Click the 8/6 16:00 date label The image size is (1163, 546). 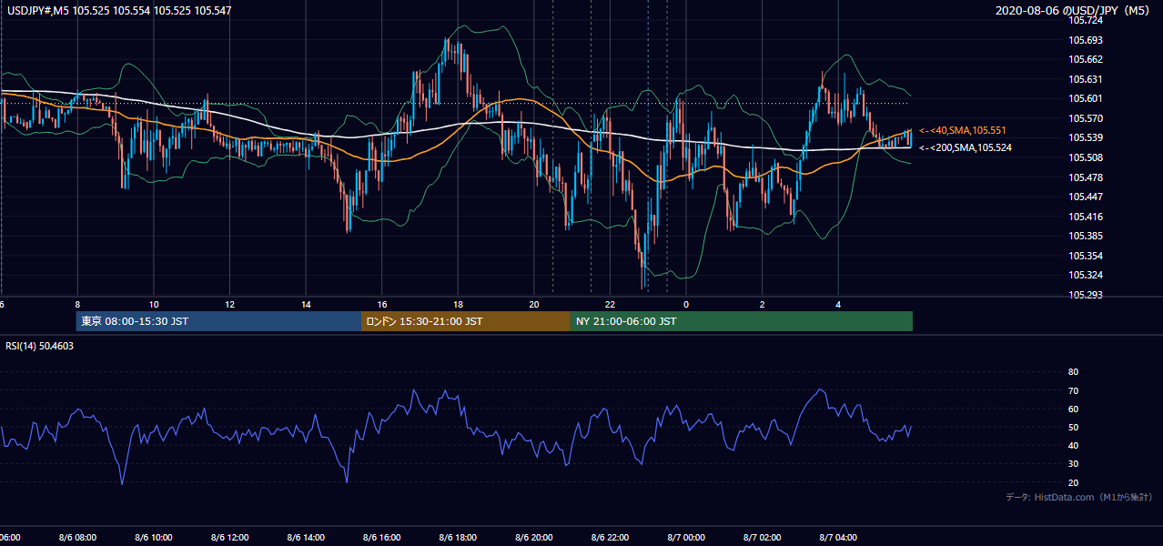click(x=382, y=538)
